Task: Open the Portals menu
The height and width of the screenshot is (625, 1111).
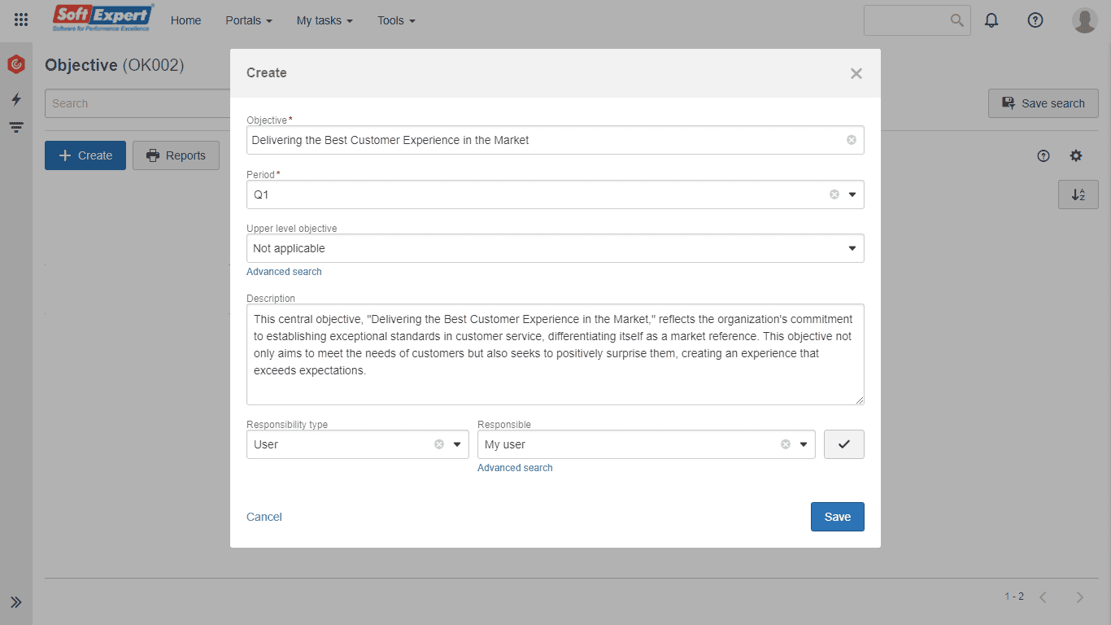Action: (249, 20)
